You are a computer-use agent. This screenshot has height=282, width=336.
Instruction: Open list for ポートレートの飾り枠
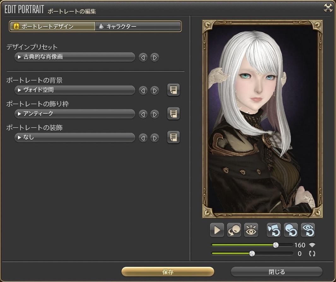point(173,114)
